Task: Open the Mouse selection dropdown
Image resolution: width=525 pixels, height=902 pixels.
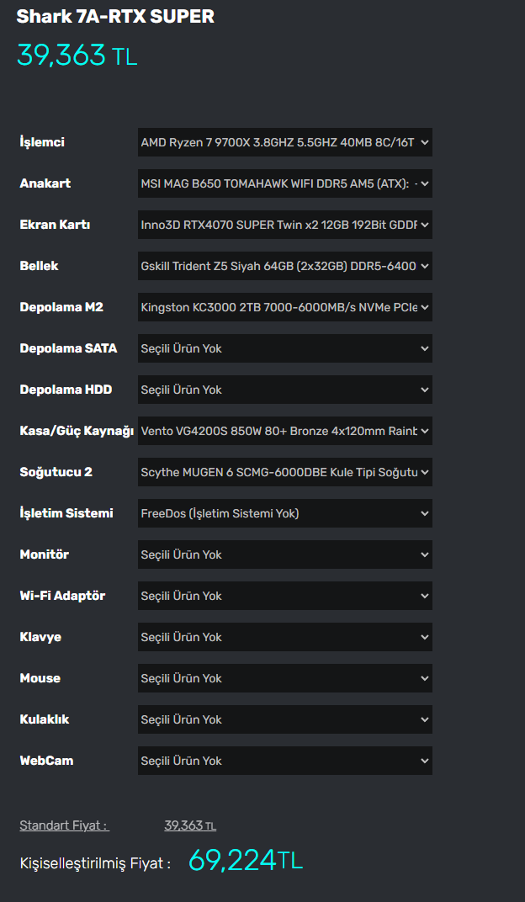Action: point(284,678)
